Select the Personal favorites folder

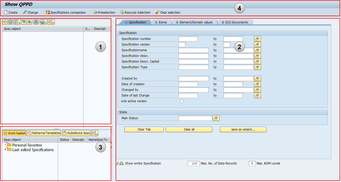[x=27, y=145]
